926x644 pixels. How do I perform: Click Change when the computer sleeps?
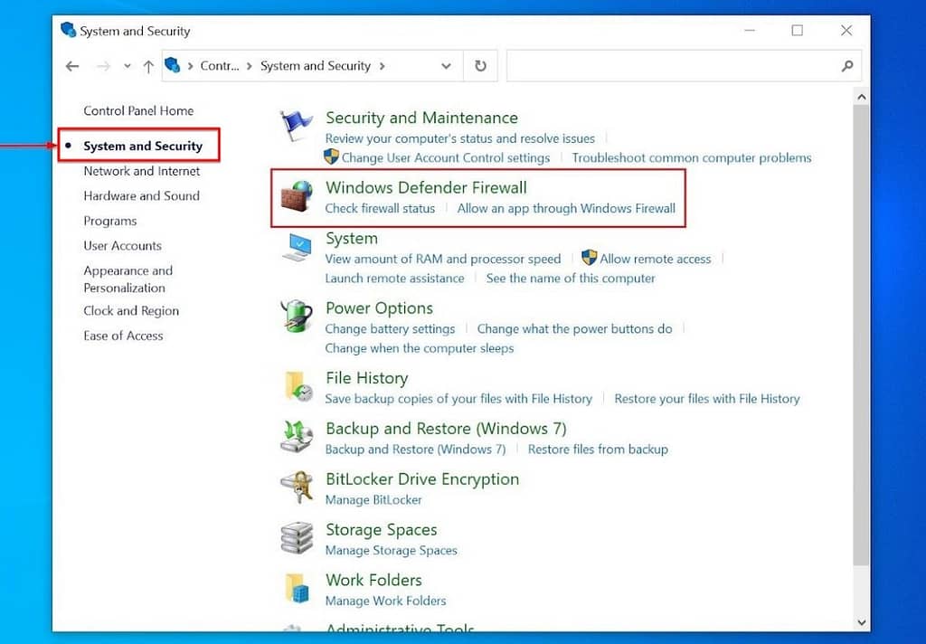tap(420, 348)
